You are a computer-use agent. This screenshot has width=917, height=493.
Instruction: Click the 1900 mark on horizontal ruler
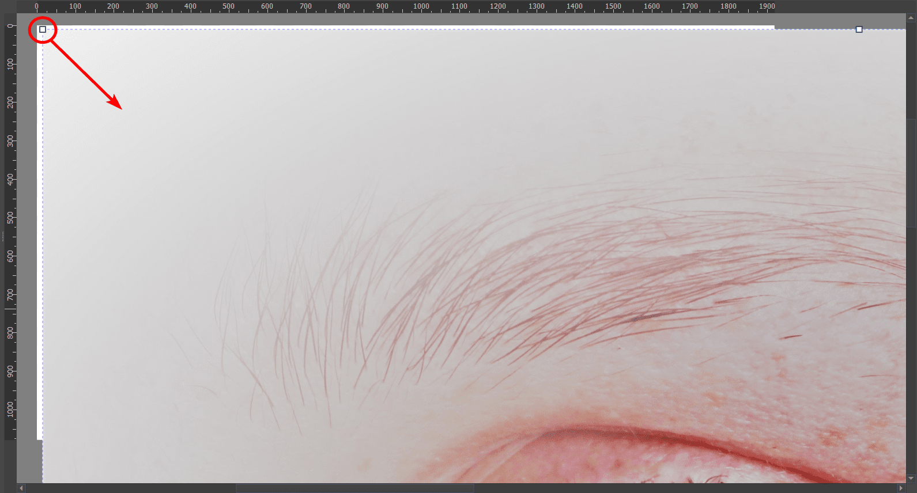[x=767, y=6]
